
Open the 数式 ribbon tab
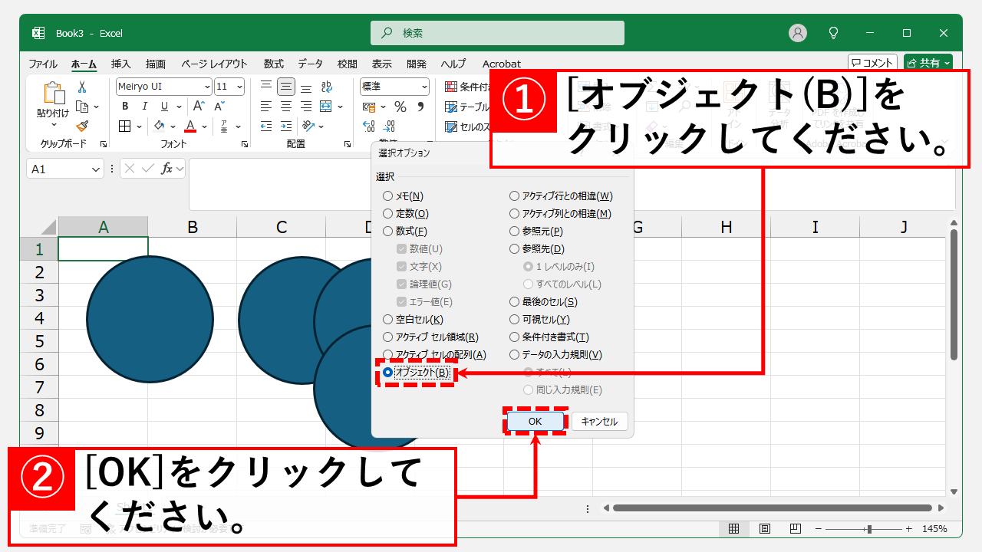click(273, 64)
